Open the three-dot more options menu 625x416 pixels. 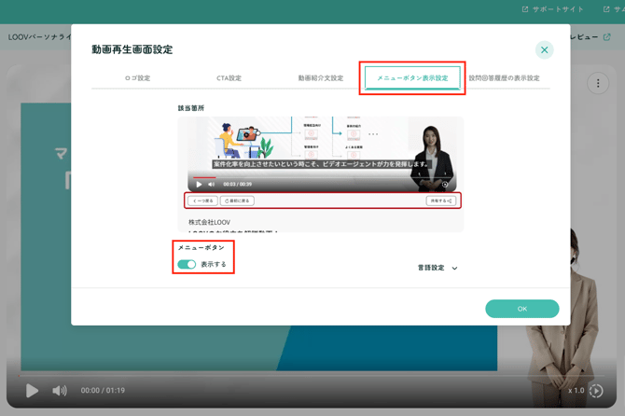598,84
